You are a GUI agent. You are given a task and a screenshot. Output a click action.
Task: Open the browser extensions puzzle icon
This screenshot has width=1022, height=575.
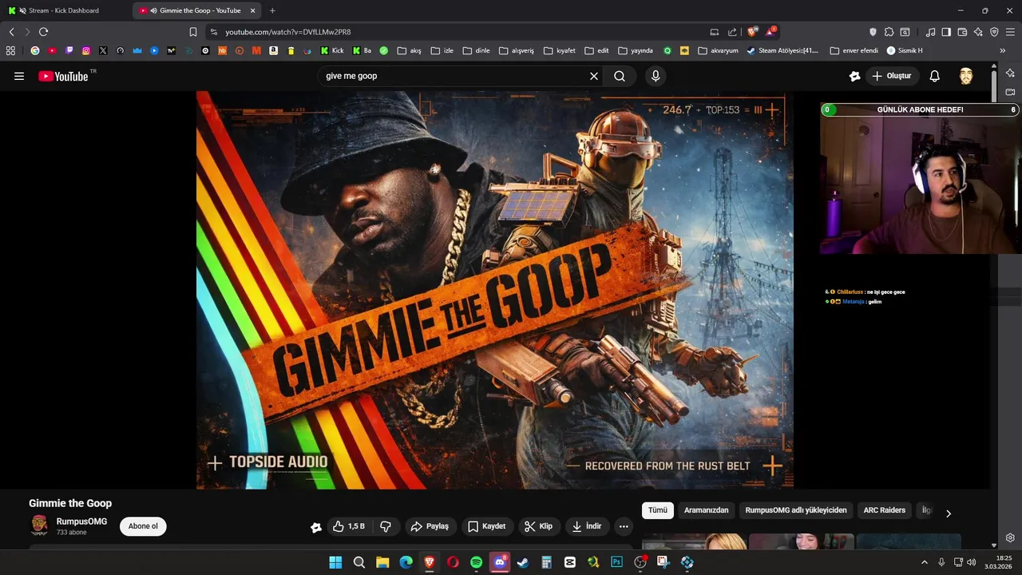click(x=889, y=32)
